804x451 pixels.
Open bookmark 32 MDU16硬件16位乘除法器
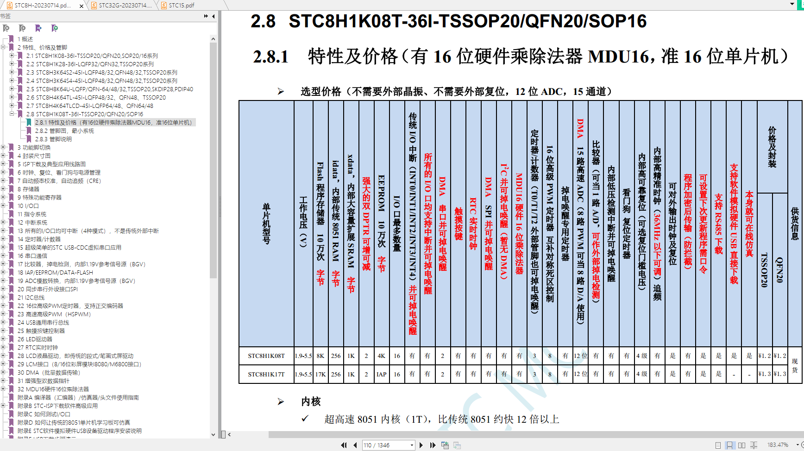53,389
